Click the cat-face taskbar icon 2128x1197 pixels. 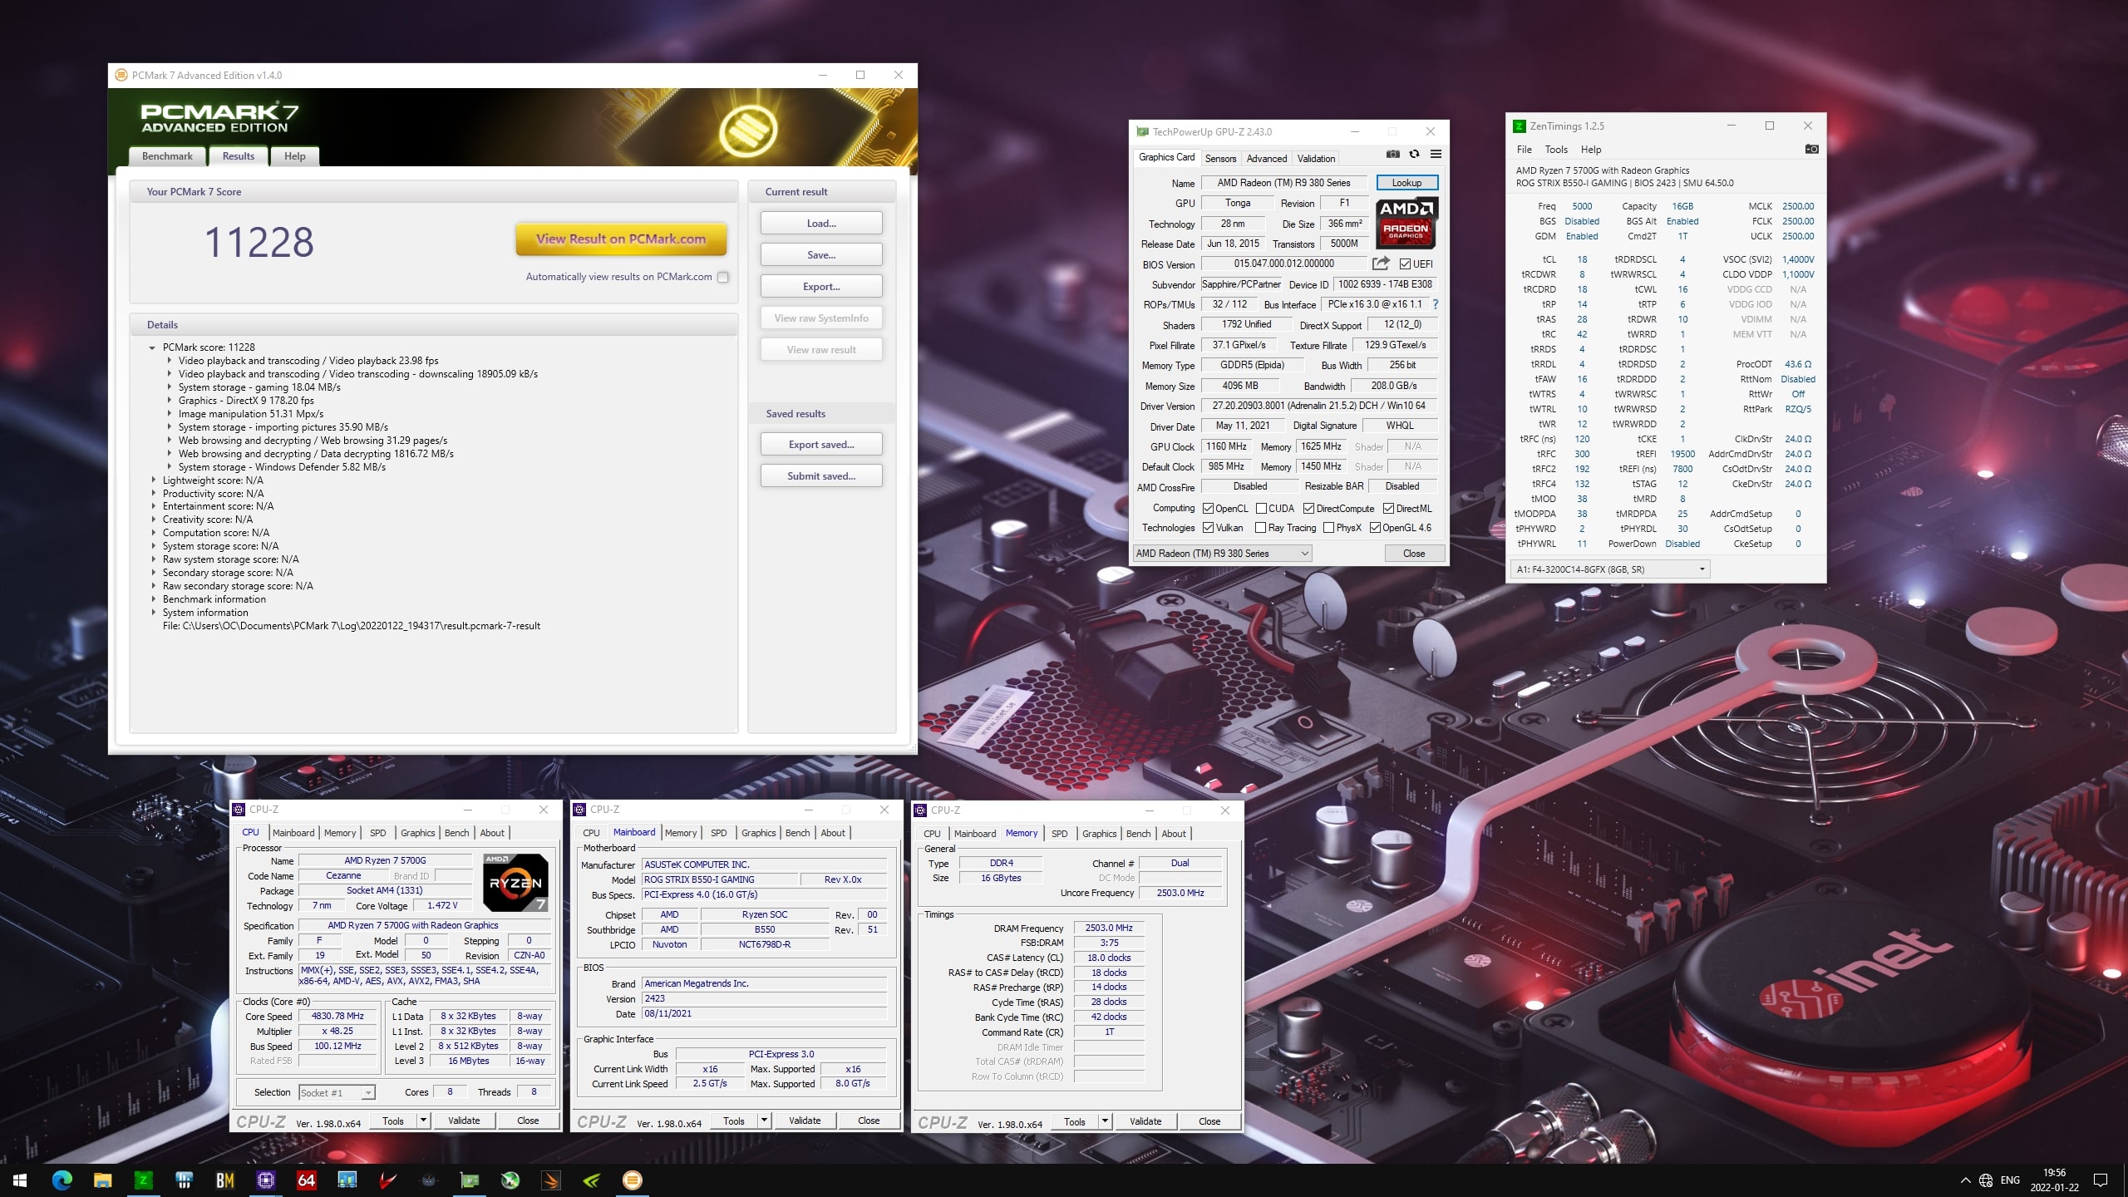(428, 1180)
